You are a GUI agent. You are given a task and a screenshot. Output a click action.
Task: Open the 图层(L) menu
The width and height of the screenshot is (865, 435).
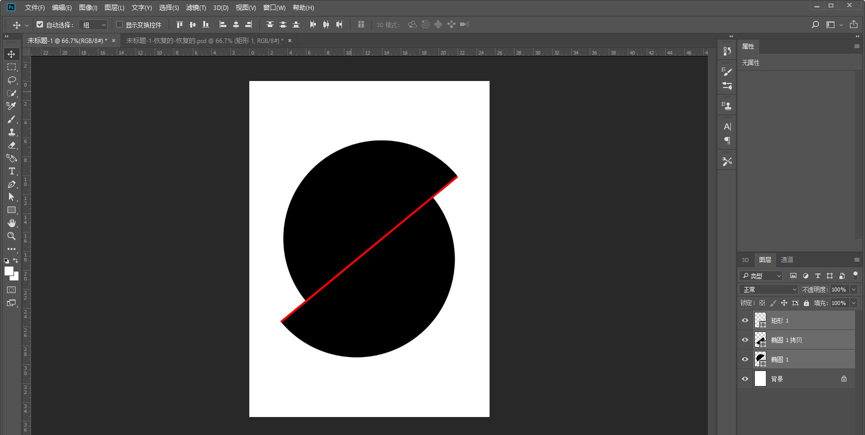(x=114, y=7)
